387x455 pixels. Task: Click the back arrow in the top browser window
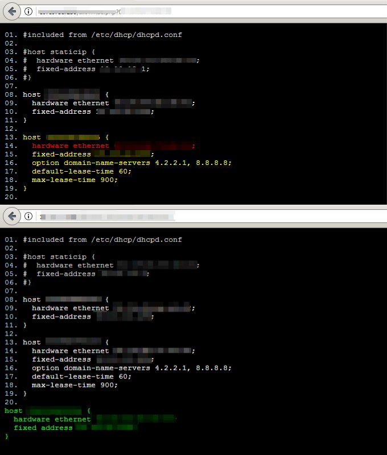[x=12, y=11]
